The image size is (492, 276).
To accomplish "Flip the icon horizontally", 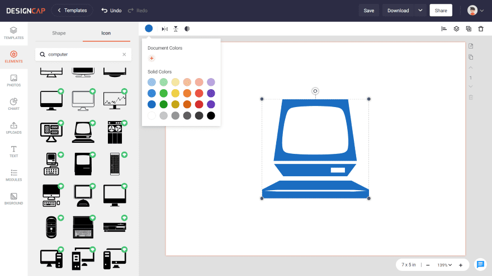I will click(164, 28).
